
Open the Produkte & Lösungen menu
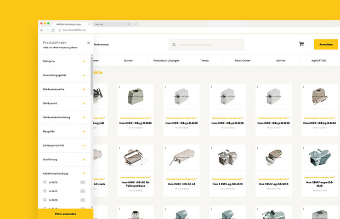166,61
